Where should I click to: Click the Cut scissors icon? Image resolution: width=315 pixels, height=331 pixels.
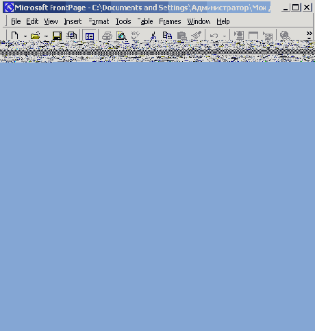(x=153, y=36)
